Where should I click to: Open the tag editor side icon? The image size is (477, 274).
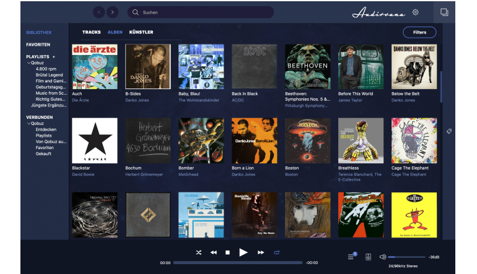click(449, 131)
